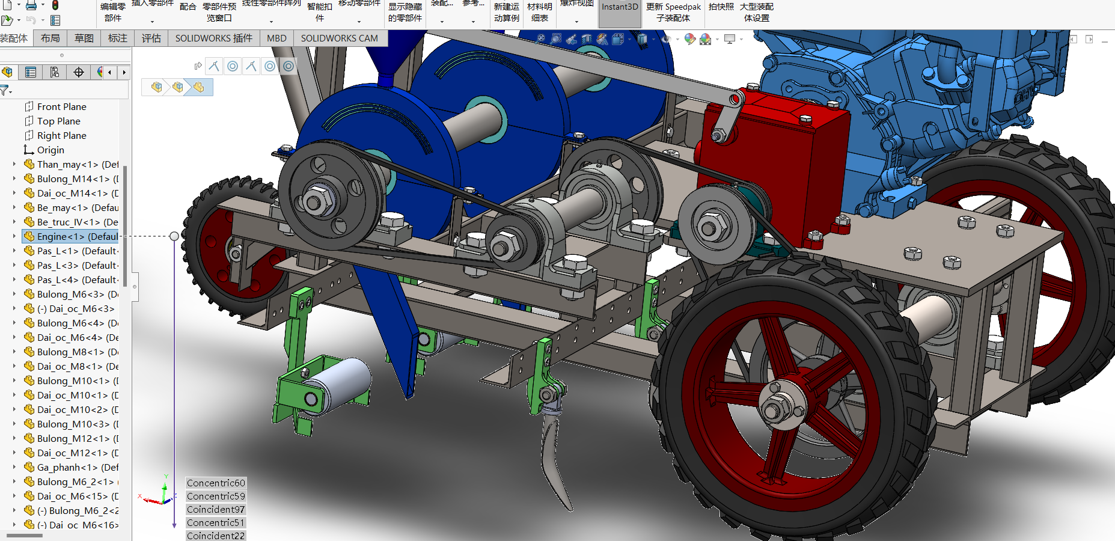Click the Zoom to Fit icon
1115x541 pixels.
(541, 39)
